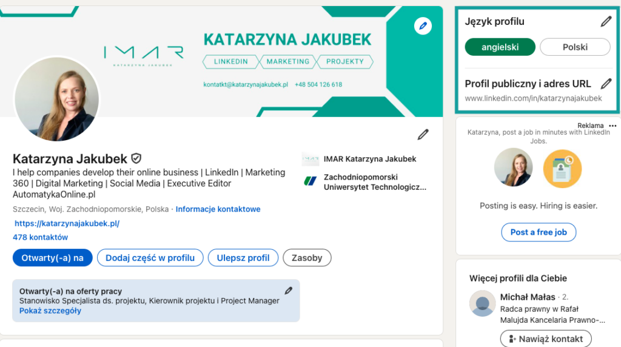Click the Profil publiczny i adres URL heading
Screen dimensions: 621x347
(x=528, y=84)
